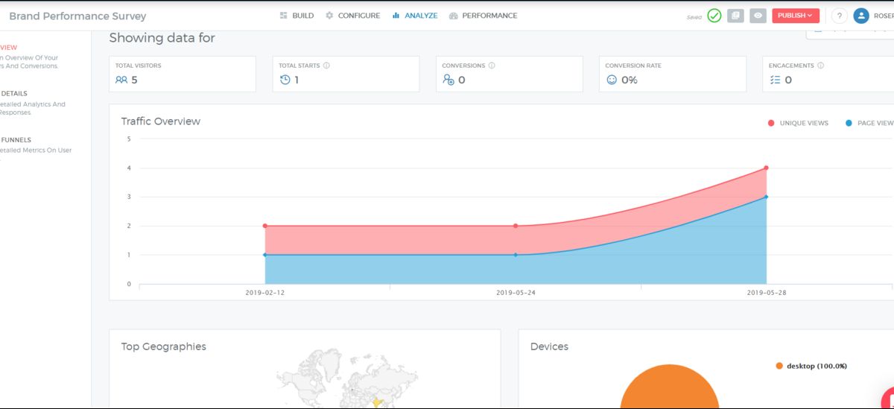Click the green saved checkmark icon
The height and width of the screenshot is (409, 894).
[714, 16]
